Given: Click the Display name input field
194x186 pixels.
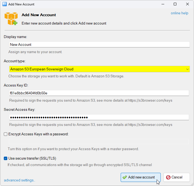Looking at the screenshot, I should pyautogui.click(x=100, y=44).
